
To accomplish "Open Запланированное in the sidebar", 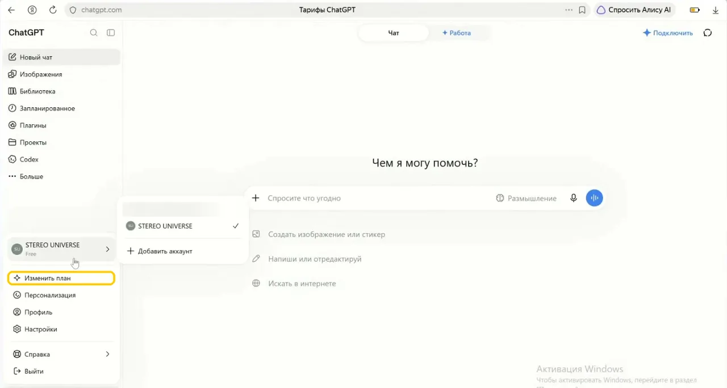I will pos(61,108).
